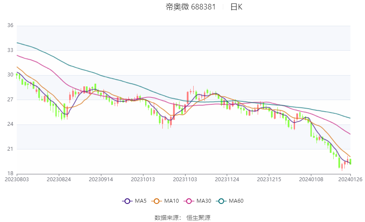This screenshot has width=365, height=222.
Task: Click the 18 price axis label
Action: [10, 173]
